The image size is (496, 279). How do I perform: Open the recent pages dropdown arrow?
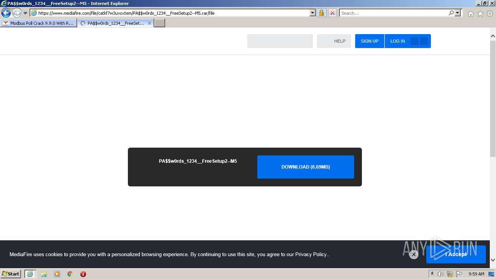(x=26, y=13)
